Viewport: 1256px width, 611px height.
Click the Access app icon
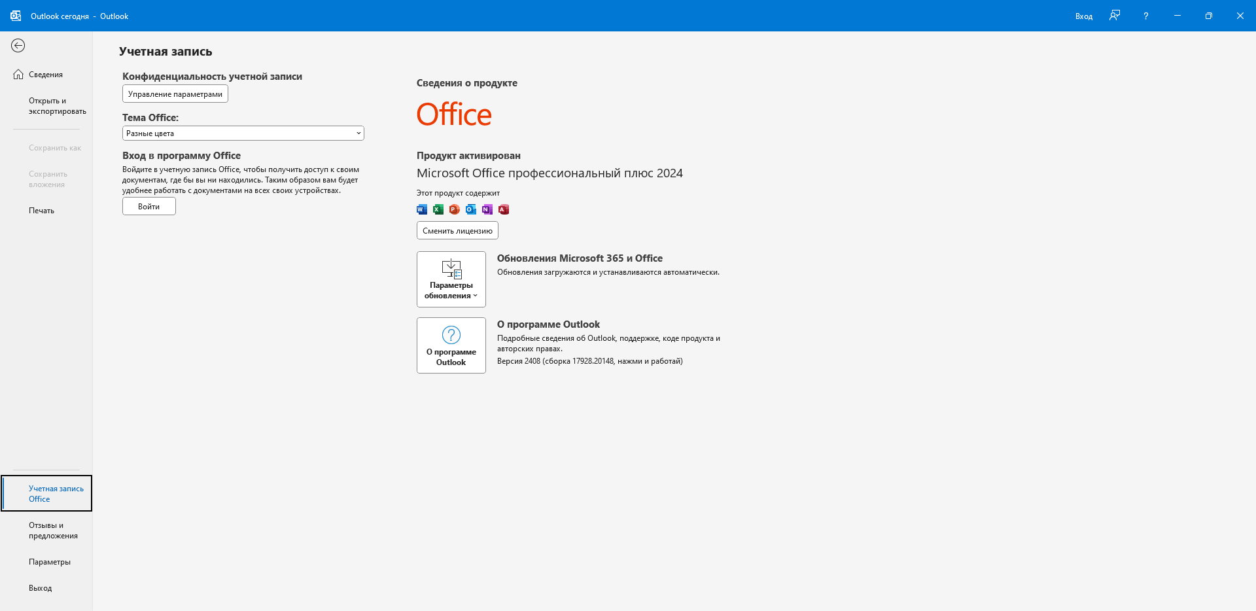click(x=504, y=209)
